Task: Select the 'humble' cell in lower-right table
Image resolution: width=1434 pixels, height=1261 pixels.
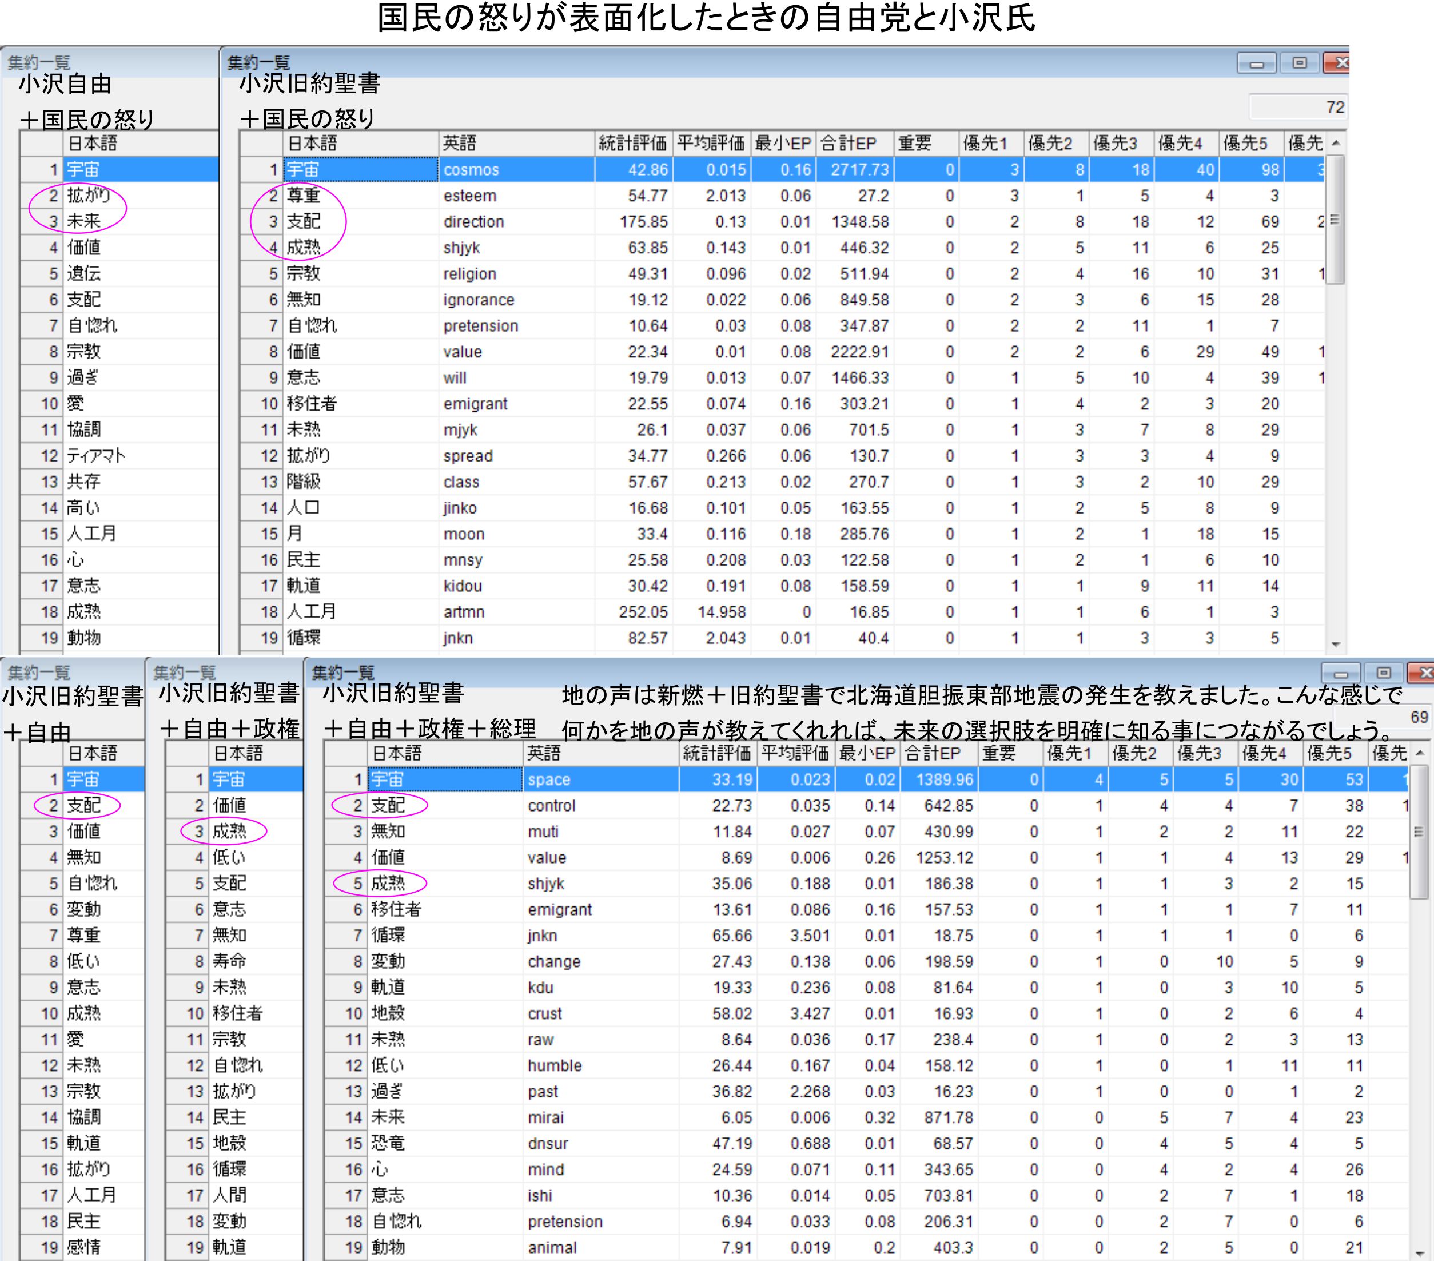Action: pos(554,1065)
